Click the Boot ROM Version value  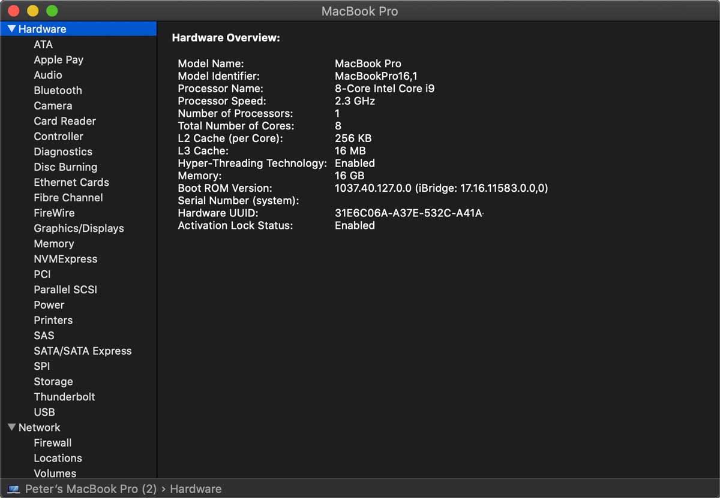click(x=441, y=188)
